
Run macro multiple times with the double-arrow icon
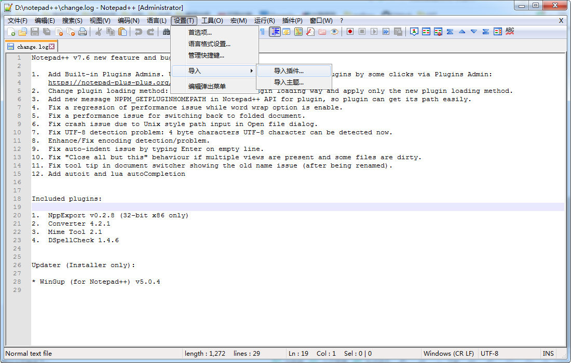point(386,32)
